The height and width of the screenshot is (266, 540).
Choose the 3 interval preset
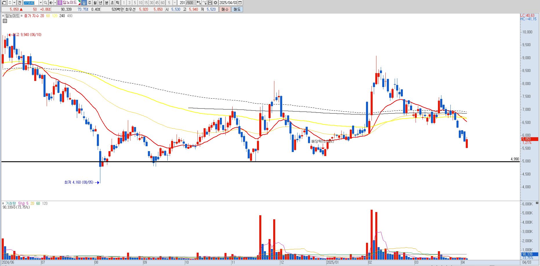(129, 3)
